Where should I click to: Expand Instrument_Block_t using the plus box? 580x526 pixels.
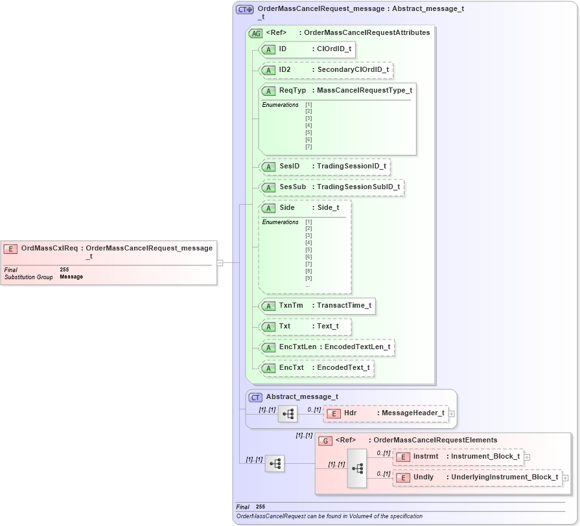pos(527,457)
